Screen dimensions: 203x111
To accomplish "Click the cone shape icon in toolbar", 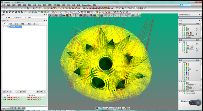I will click(138, 8).
